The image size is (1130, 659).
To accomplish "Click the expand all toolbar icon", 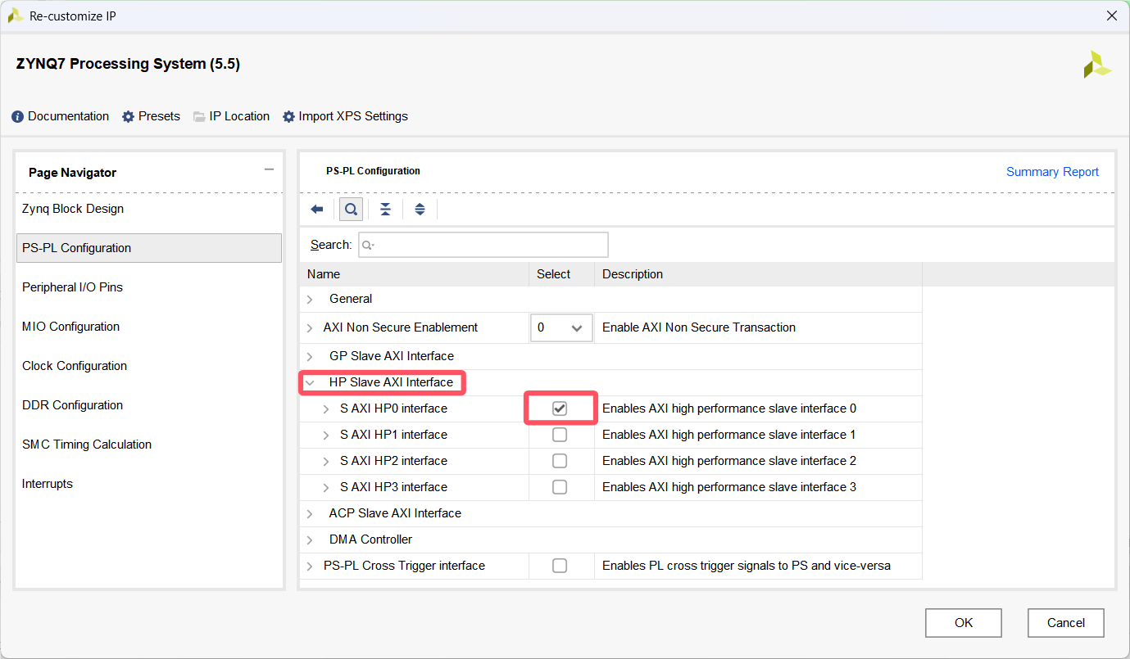I will click(420, 210).
